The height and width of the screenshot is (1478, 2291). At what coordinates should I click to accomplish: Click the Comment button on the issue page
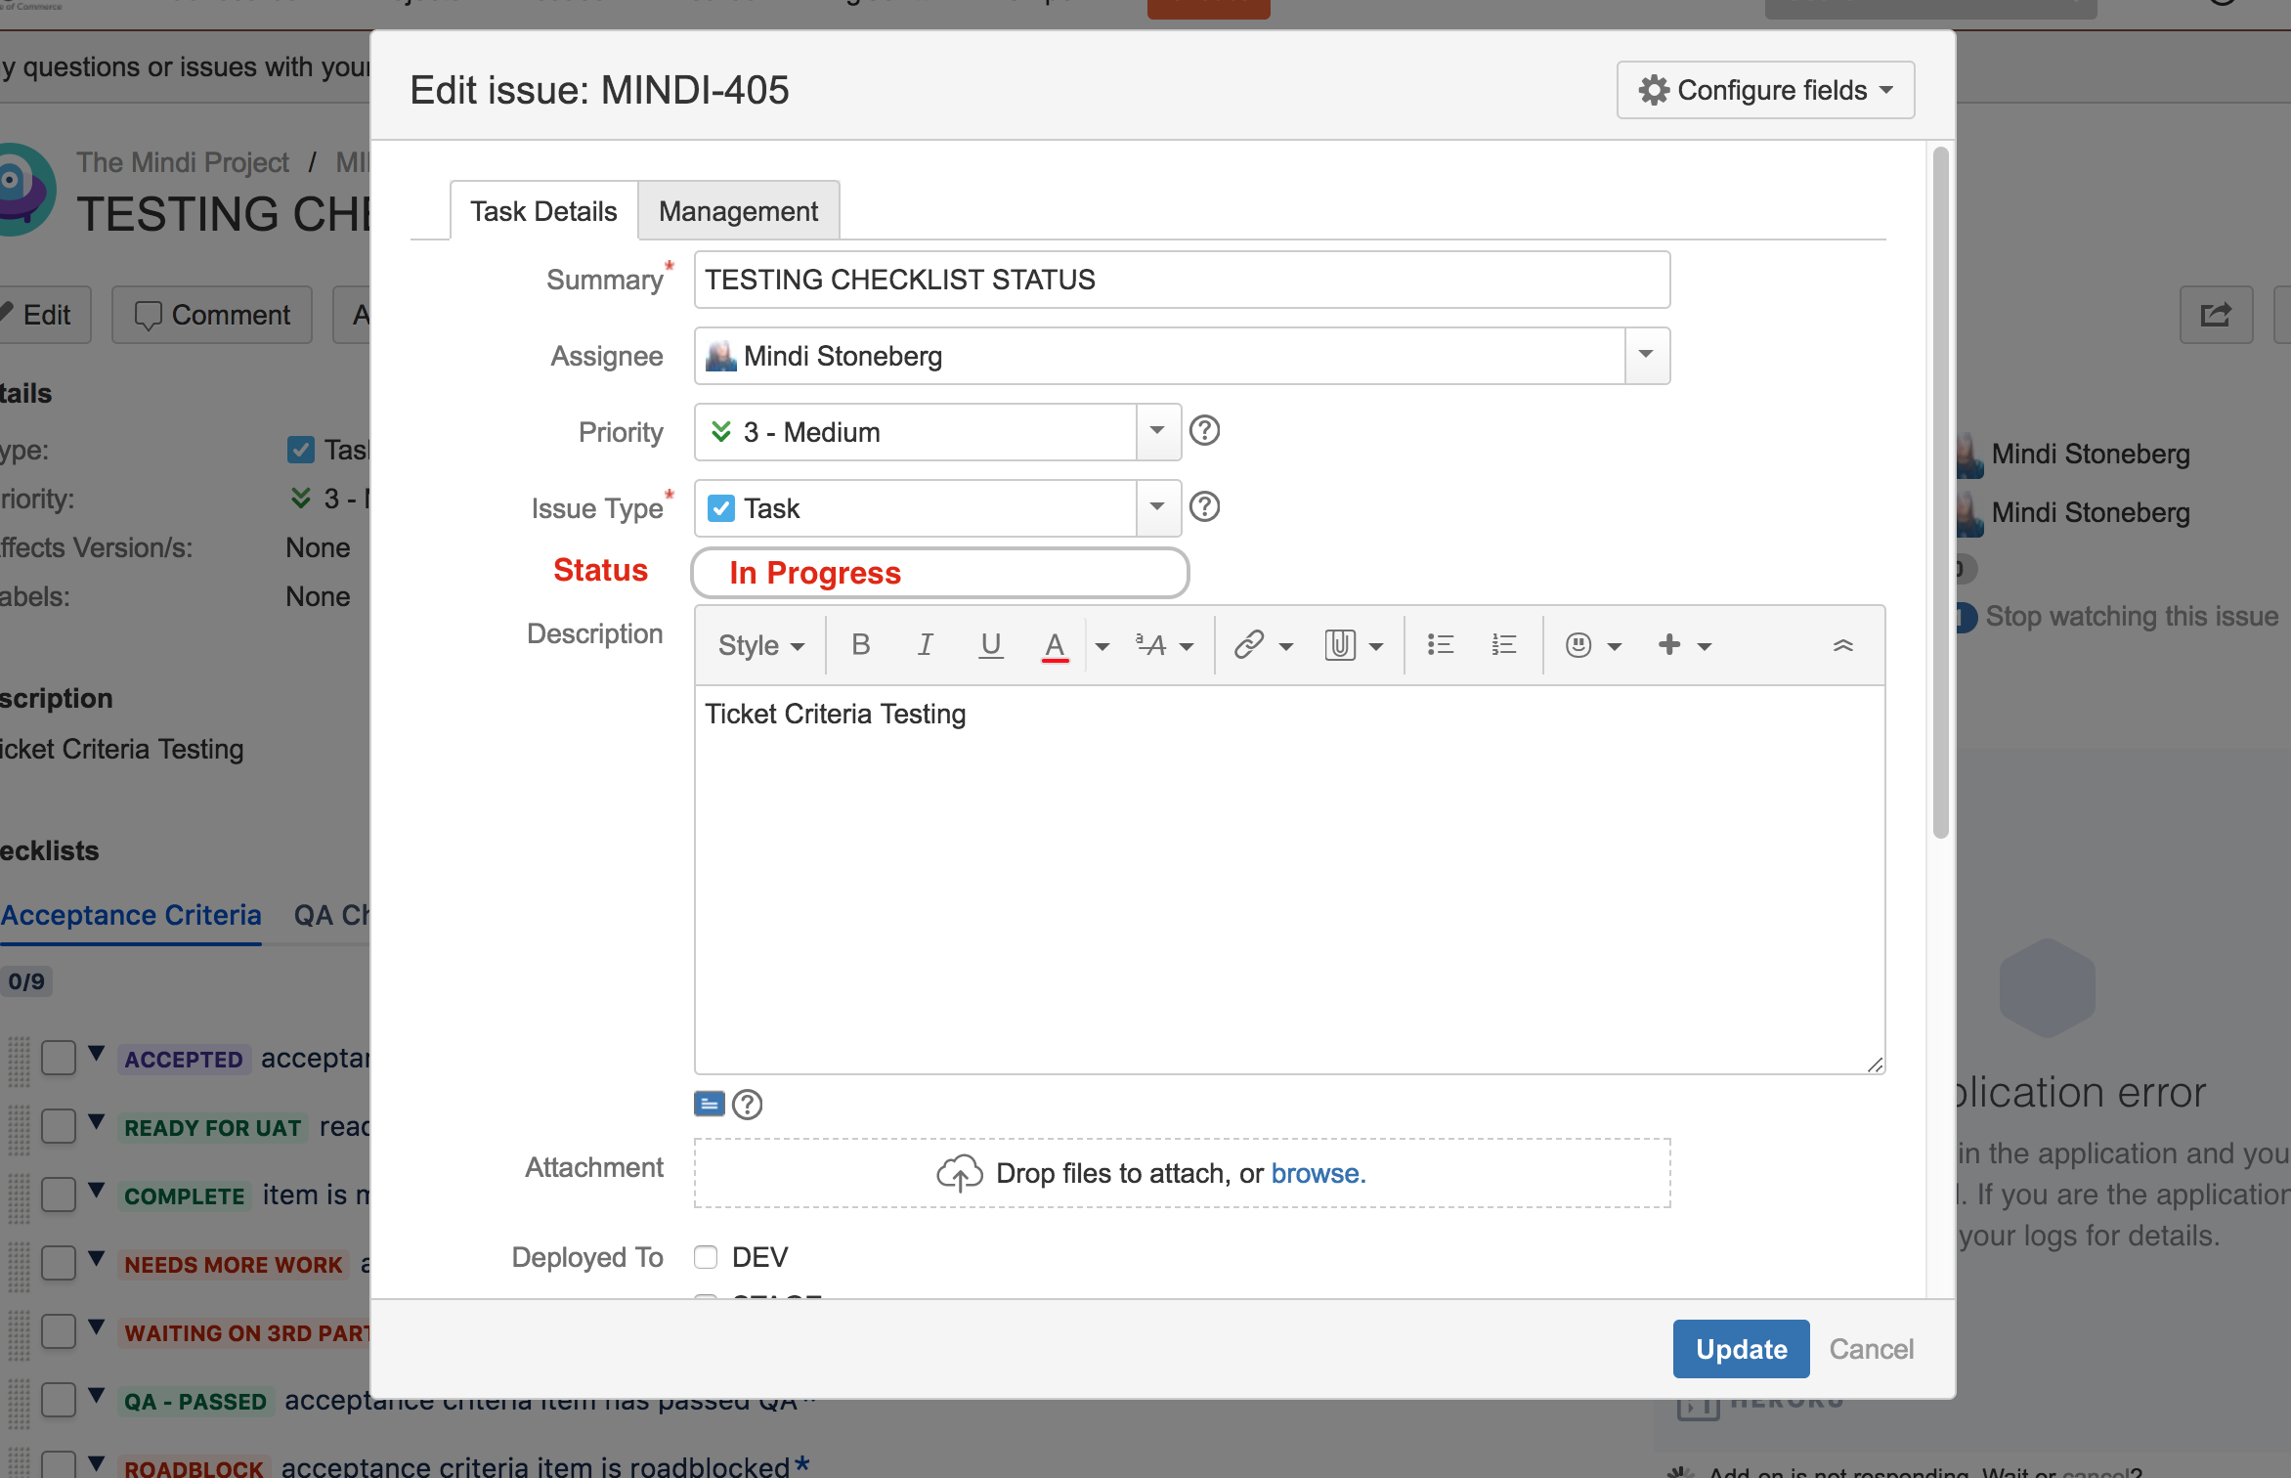(212, 315)
